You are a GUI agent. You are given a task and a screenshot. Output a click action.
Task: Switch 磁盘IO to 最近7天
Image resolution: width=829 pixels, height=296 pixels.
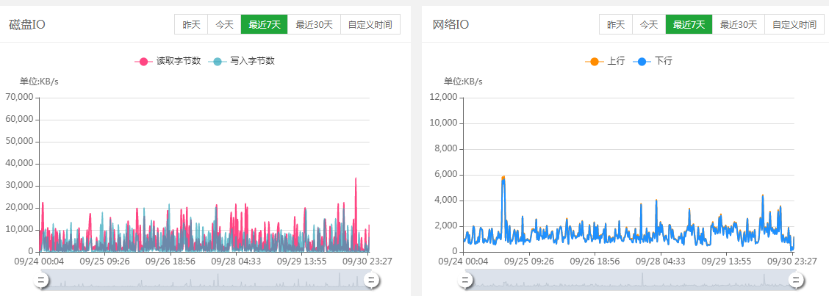point(265,24)
